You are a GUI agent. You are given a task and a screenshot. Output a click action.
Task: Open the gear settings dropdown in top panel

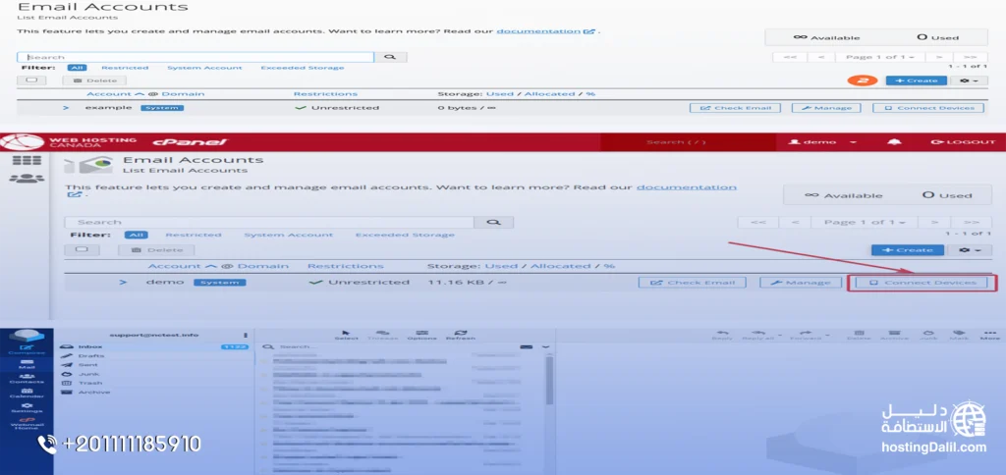coord(969,80)
